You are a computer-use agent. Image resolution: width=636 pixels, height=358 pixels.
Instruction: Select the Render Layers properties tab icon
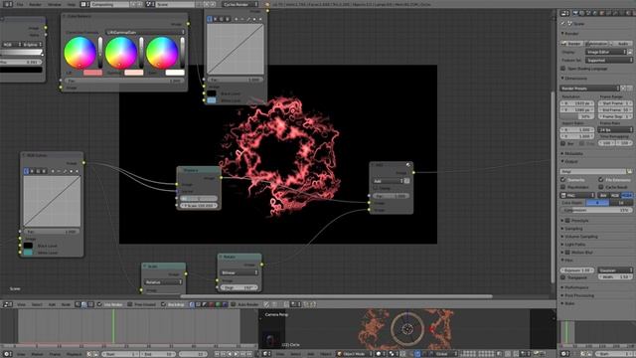(582, 13)
